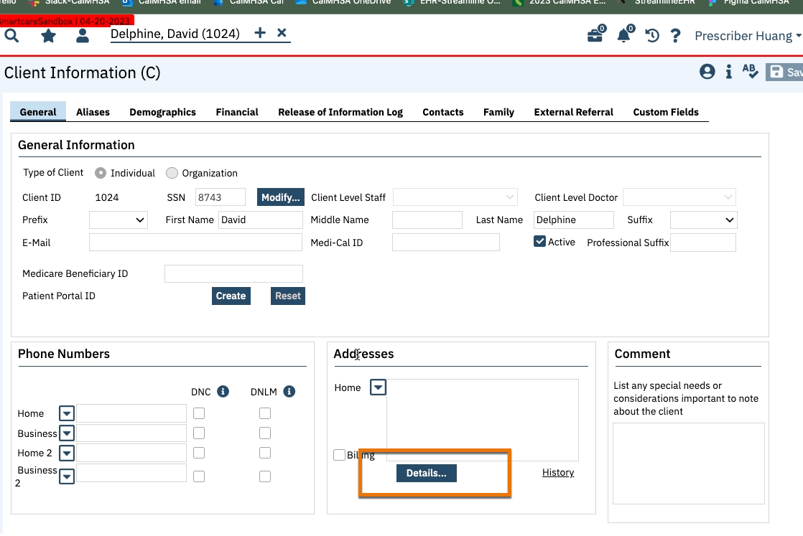Image resolution: width=803 pixels, height=536 pixels.
Task: Open the briefcase notifications icon
Action: point(596,34)
